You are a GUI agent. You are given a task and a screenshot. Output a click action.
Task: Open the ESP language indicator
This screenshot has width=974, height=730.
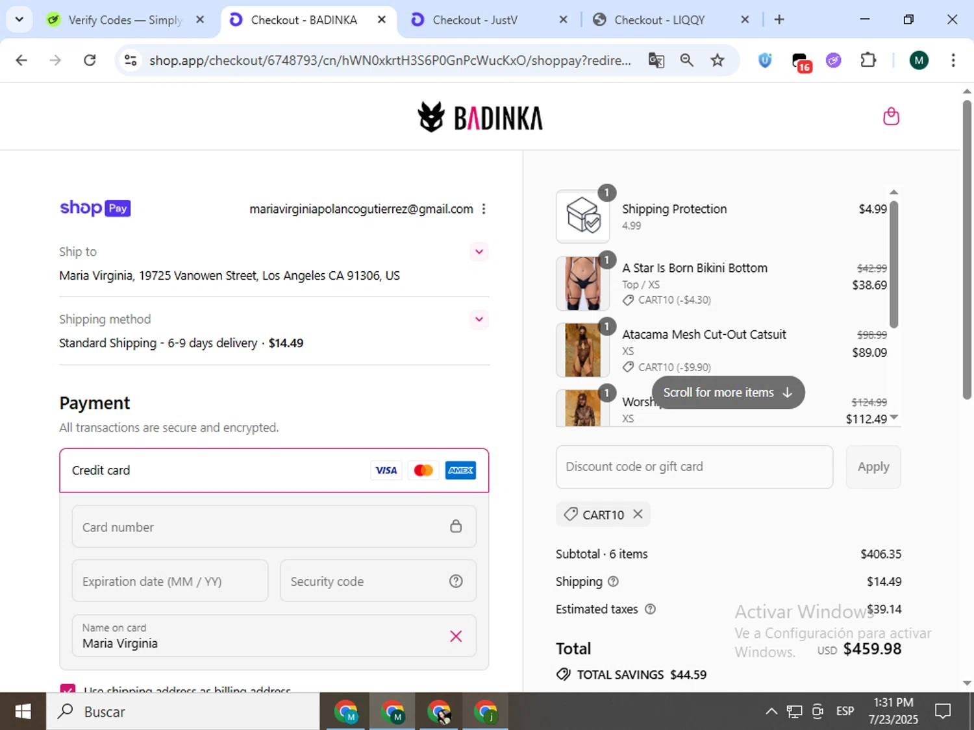[x=845, y=711]
